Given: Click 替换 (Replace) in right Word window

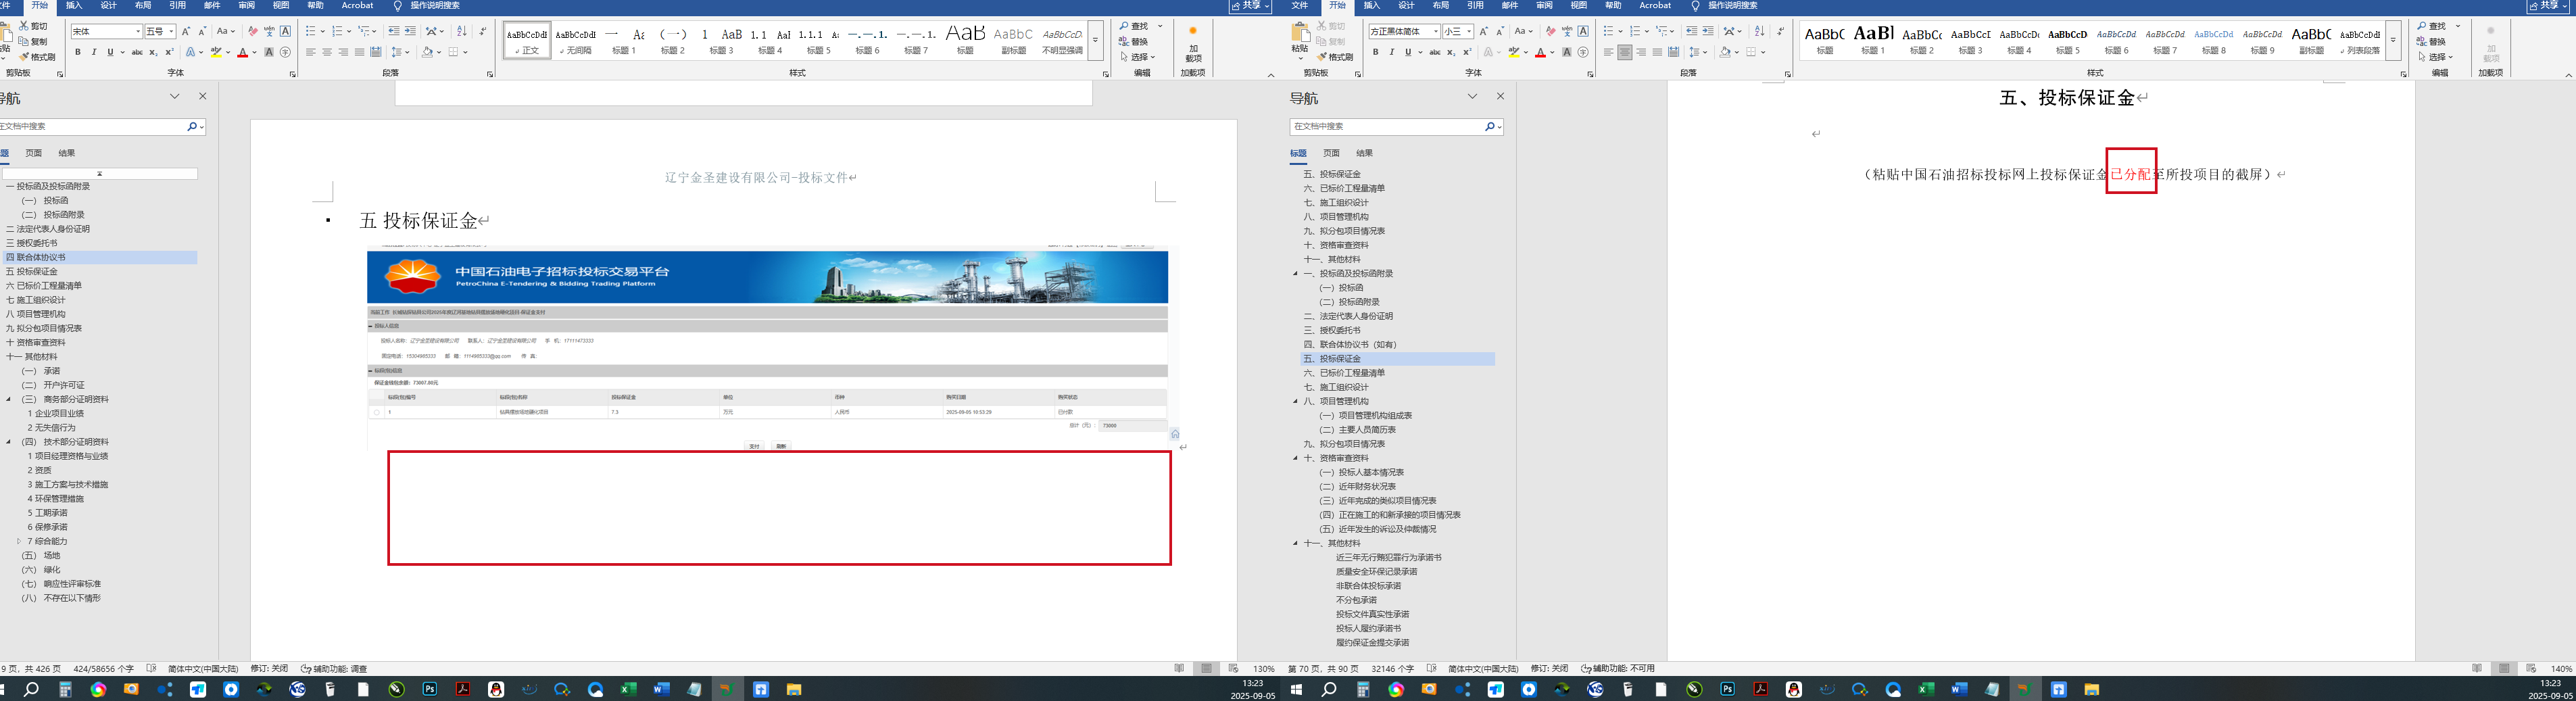Looking at the screenshot, I should click(2431, 42).
